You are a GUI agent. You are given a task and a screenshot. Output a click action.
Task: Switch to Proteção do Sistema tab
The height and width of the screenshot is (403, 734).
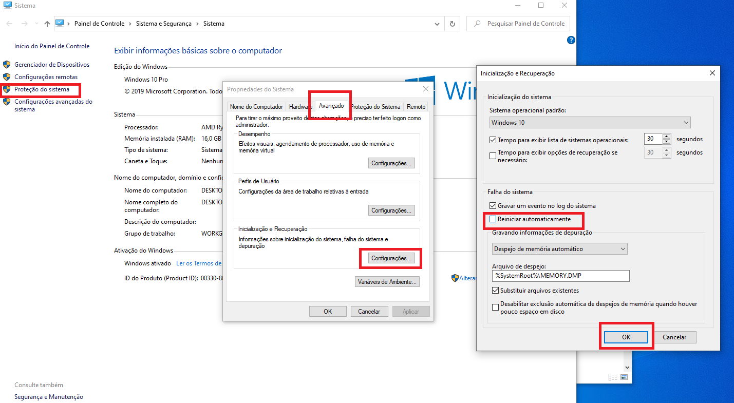pos(375,107)
